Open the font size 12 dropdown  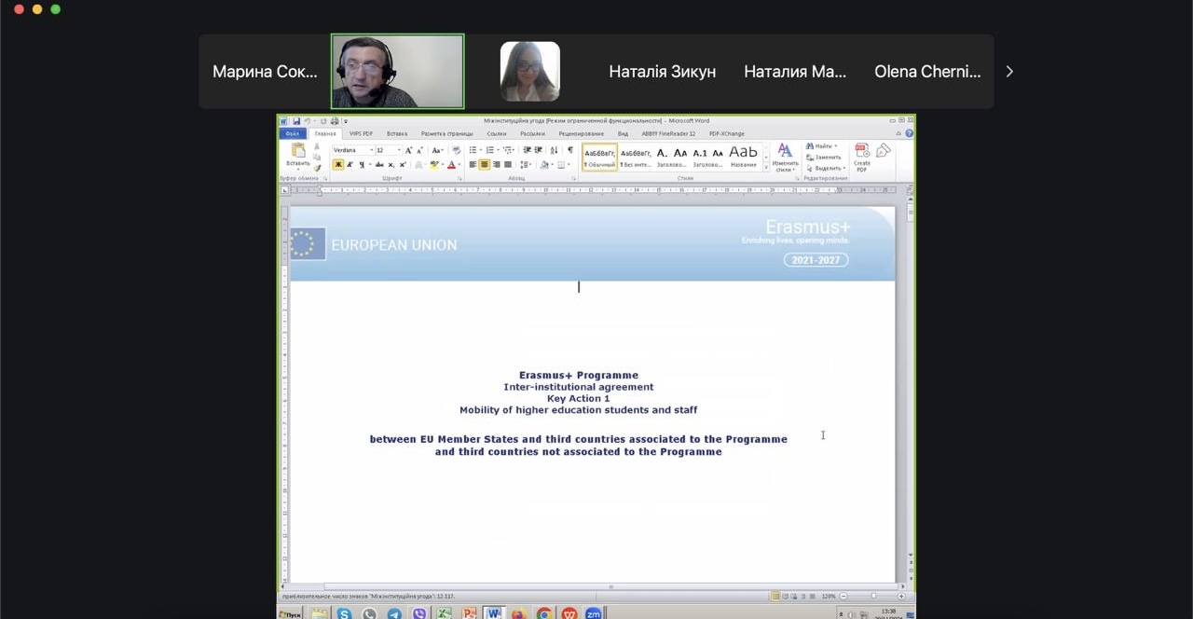coord(399,150)
